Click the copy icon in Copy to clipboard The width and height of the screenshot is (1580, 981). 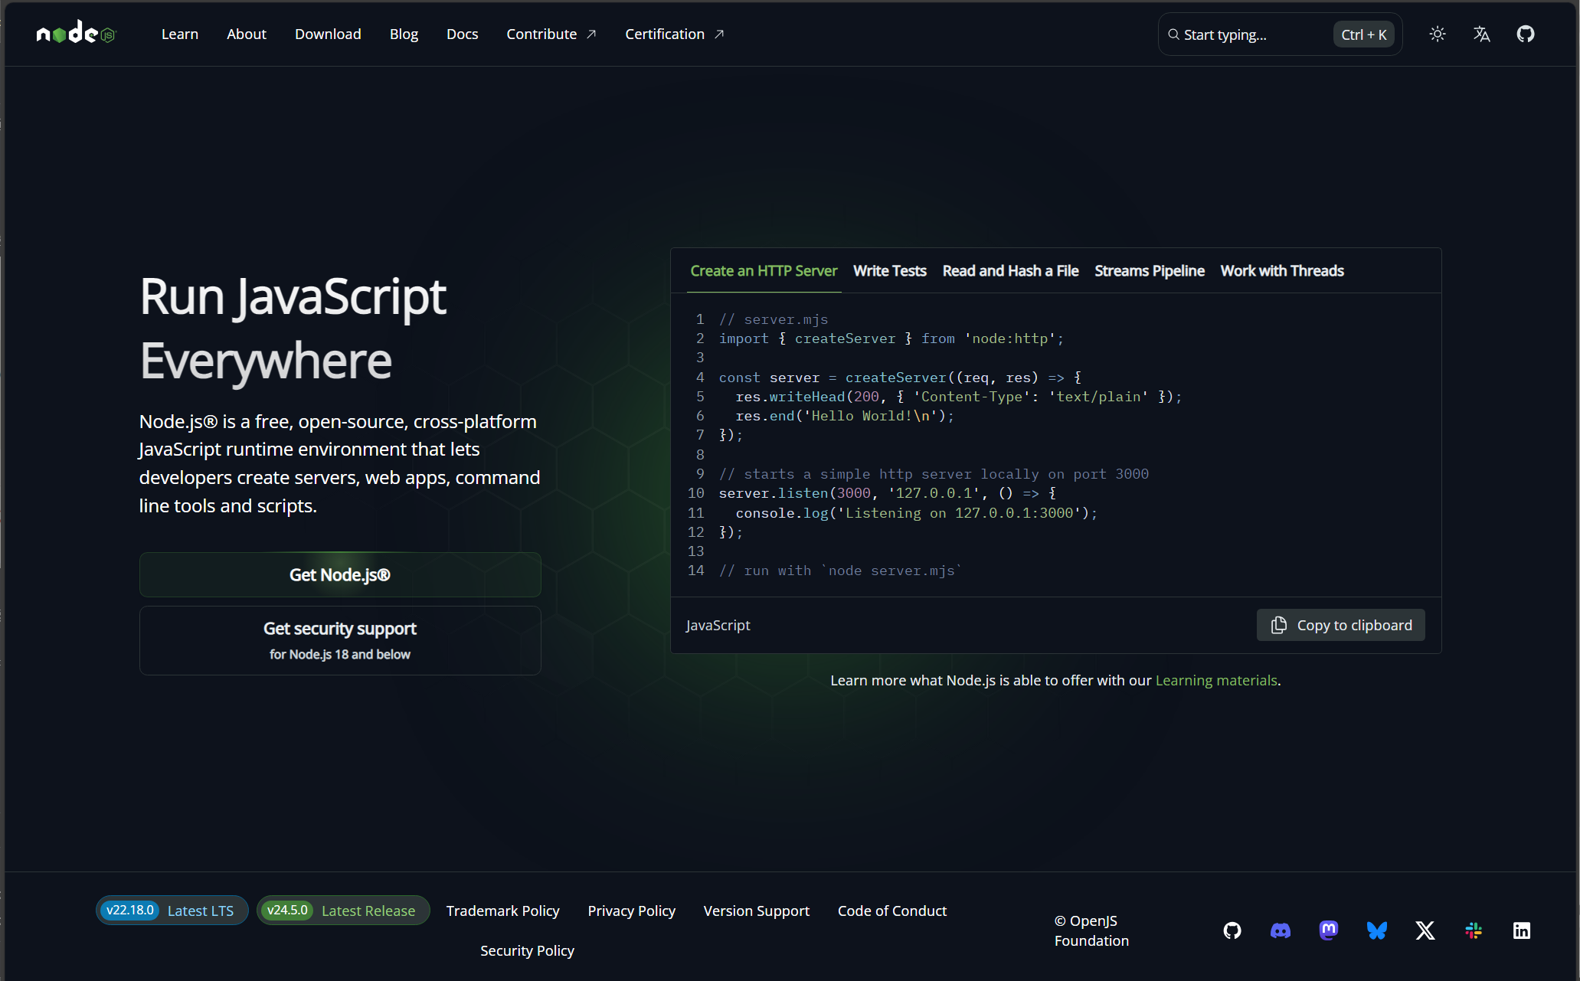click(x=1279, y=626)
